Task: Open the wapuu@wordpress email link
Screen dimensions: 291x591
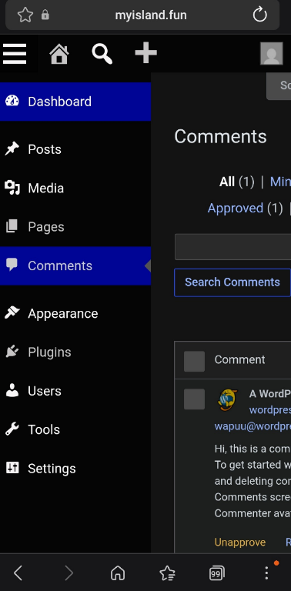Action: [253, 426]
